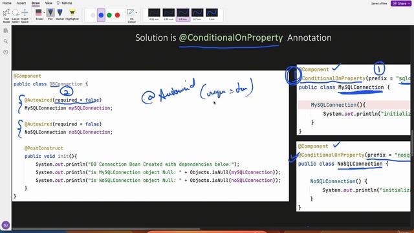Open the Ink Colour picker
The image size is (414, 233).
click(x=131, y=16)
